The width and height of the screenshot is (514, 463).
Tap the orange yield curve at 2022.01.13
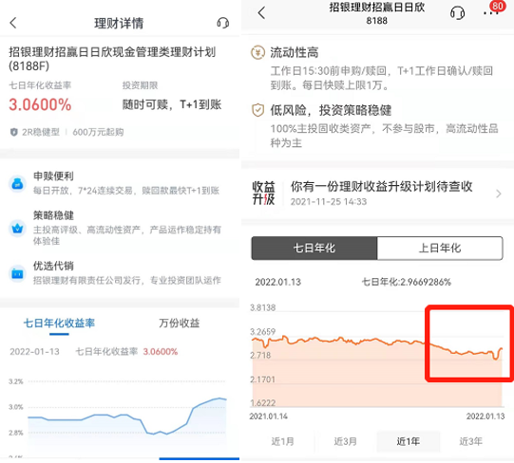coord(502,349)
